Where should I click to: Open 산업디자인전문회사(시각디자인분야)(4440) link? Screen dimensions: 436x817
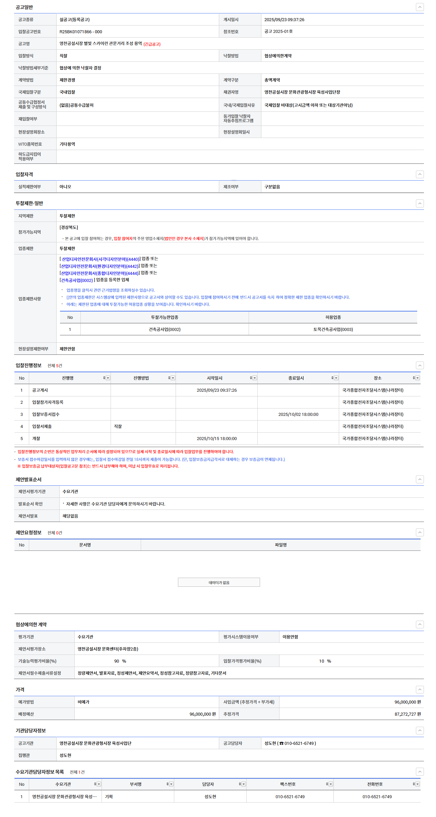point(100,259)
